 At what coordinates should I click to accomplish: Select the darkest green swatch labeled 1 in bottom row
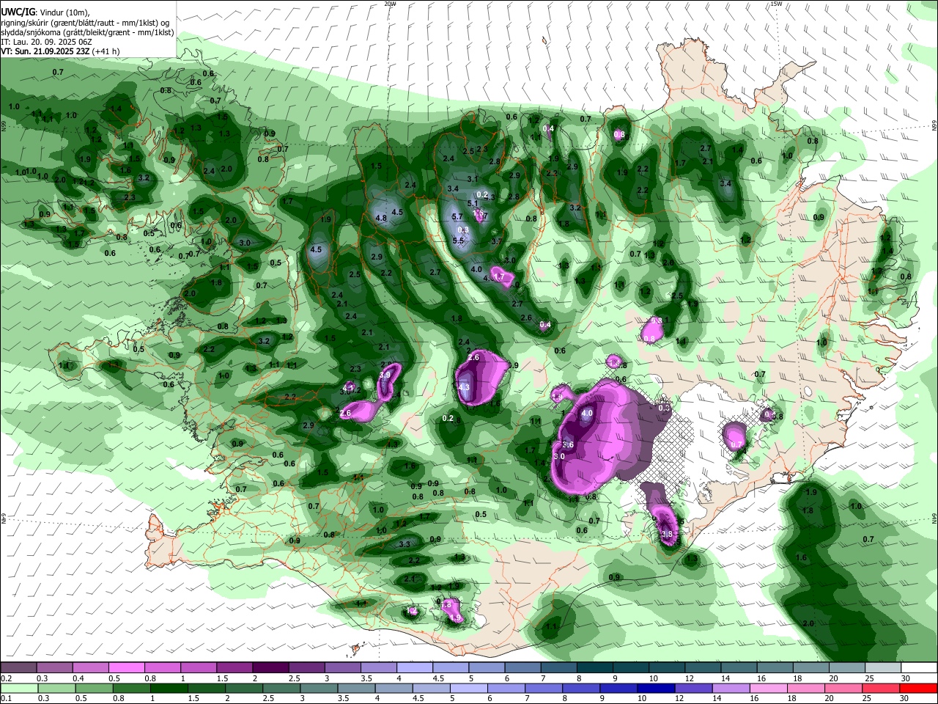[x=168, y=688]
